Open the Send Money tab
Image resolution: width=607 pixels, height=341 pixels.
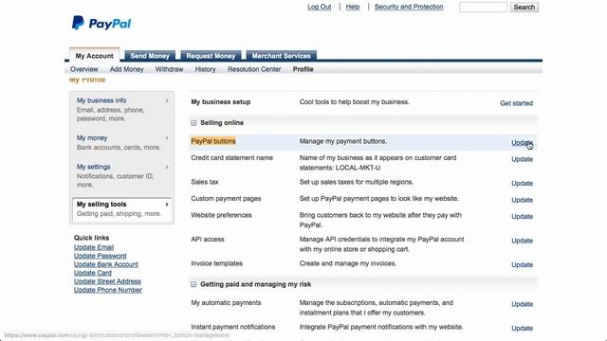click(150, 56)
